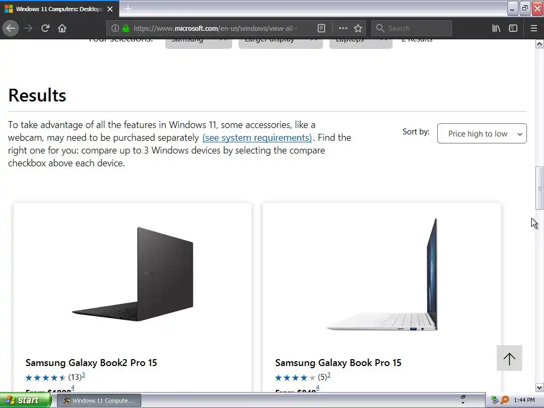
Task: Open the see system requirements link
Action: pyautogui.click(x=257, y=138)
